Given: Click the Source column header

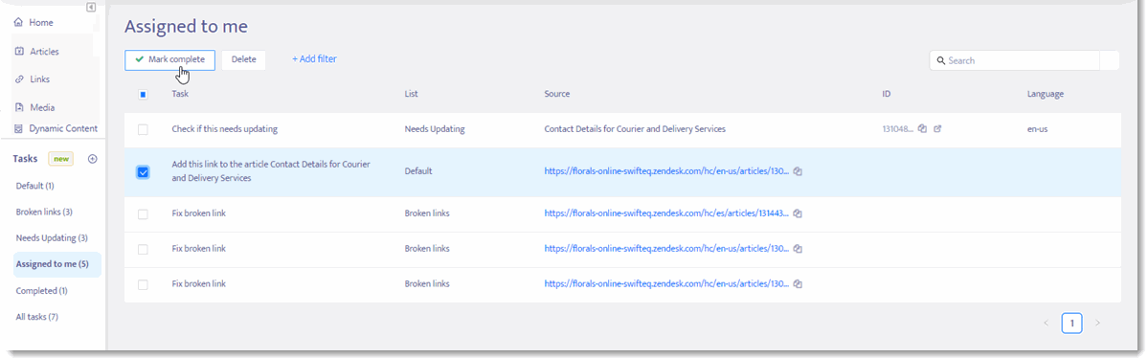Looking at the screenshot, I should [557, 95].
